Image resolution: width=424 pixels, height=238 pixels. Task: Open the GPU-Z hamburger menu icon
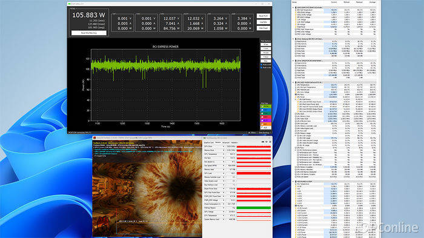coord(270,142)
